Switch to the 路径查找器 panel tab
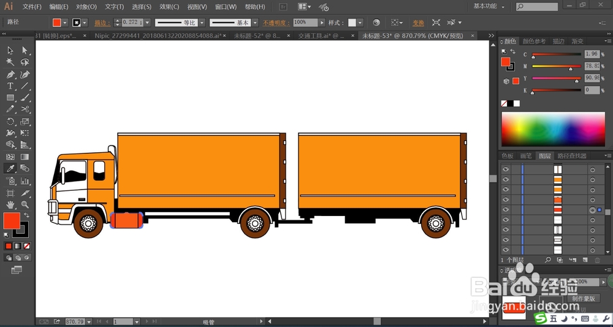613x327 pixels. pyautogui.click(x=572, y=156)
